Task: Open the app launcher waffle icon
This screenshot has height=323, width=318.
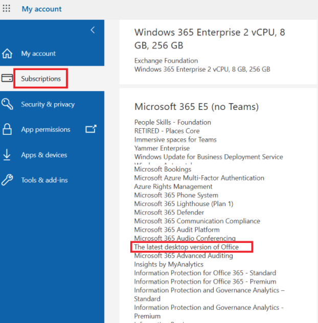Action: [6, 9]
